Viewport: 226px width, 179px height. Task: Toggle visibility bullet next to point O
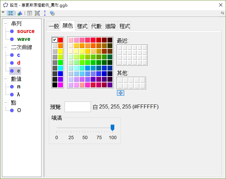tap(12, 110)
